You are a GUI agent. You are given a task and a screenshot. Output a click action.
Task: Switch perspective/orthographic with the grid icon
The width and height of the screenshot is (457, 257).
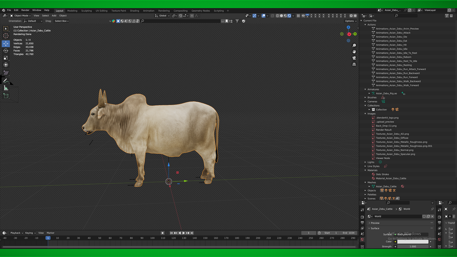[x=354, y=64]
